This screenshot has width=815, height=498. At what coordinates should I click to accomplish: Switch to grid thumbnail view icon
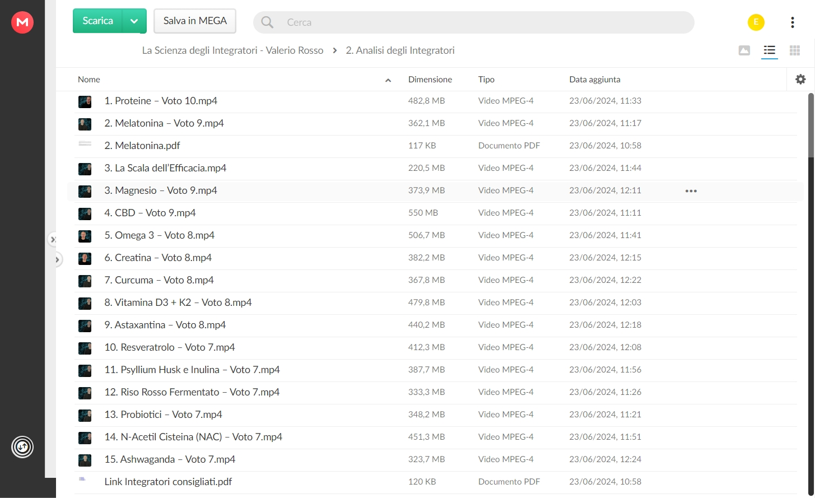(795, 50)
